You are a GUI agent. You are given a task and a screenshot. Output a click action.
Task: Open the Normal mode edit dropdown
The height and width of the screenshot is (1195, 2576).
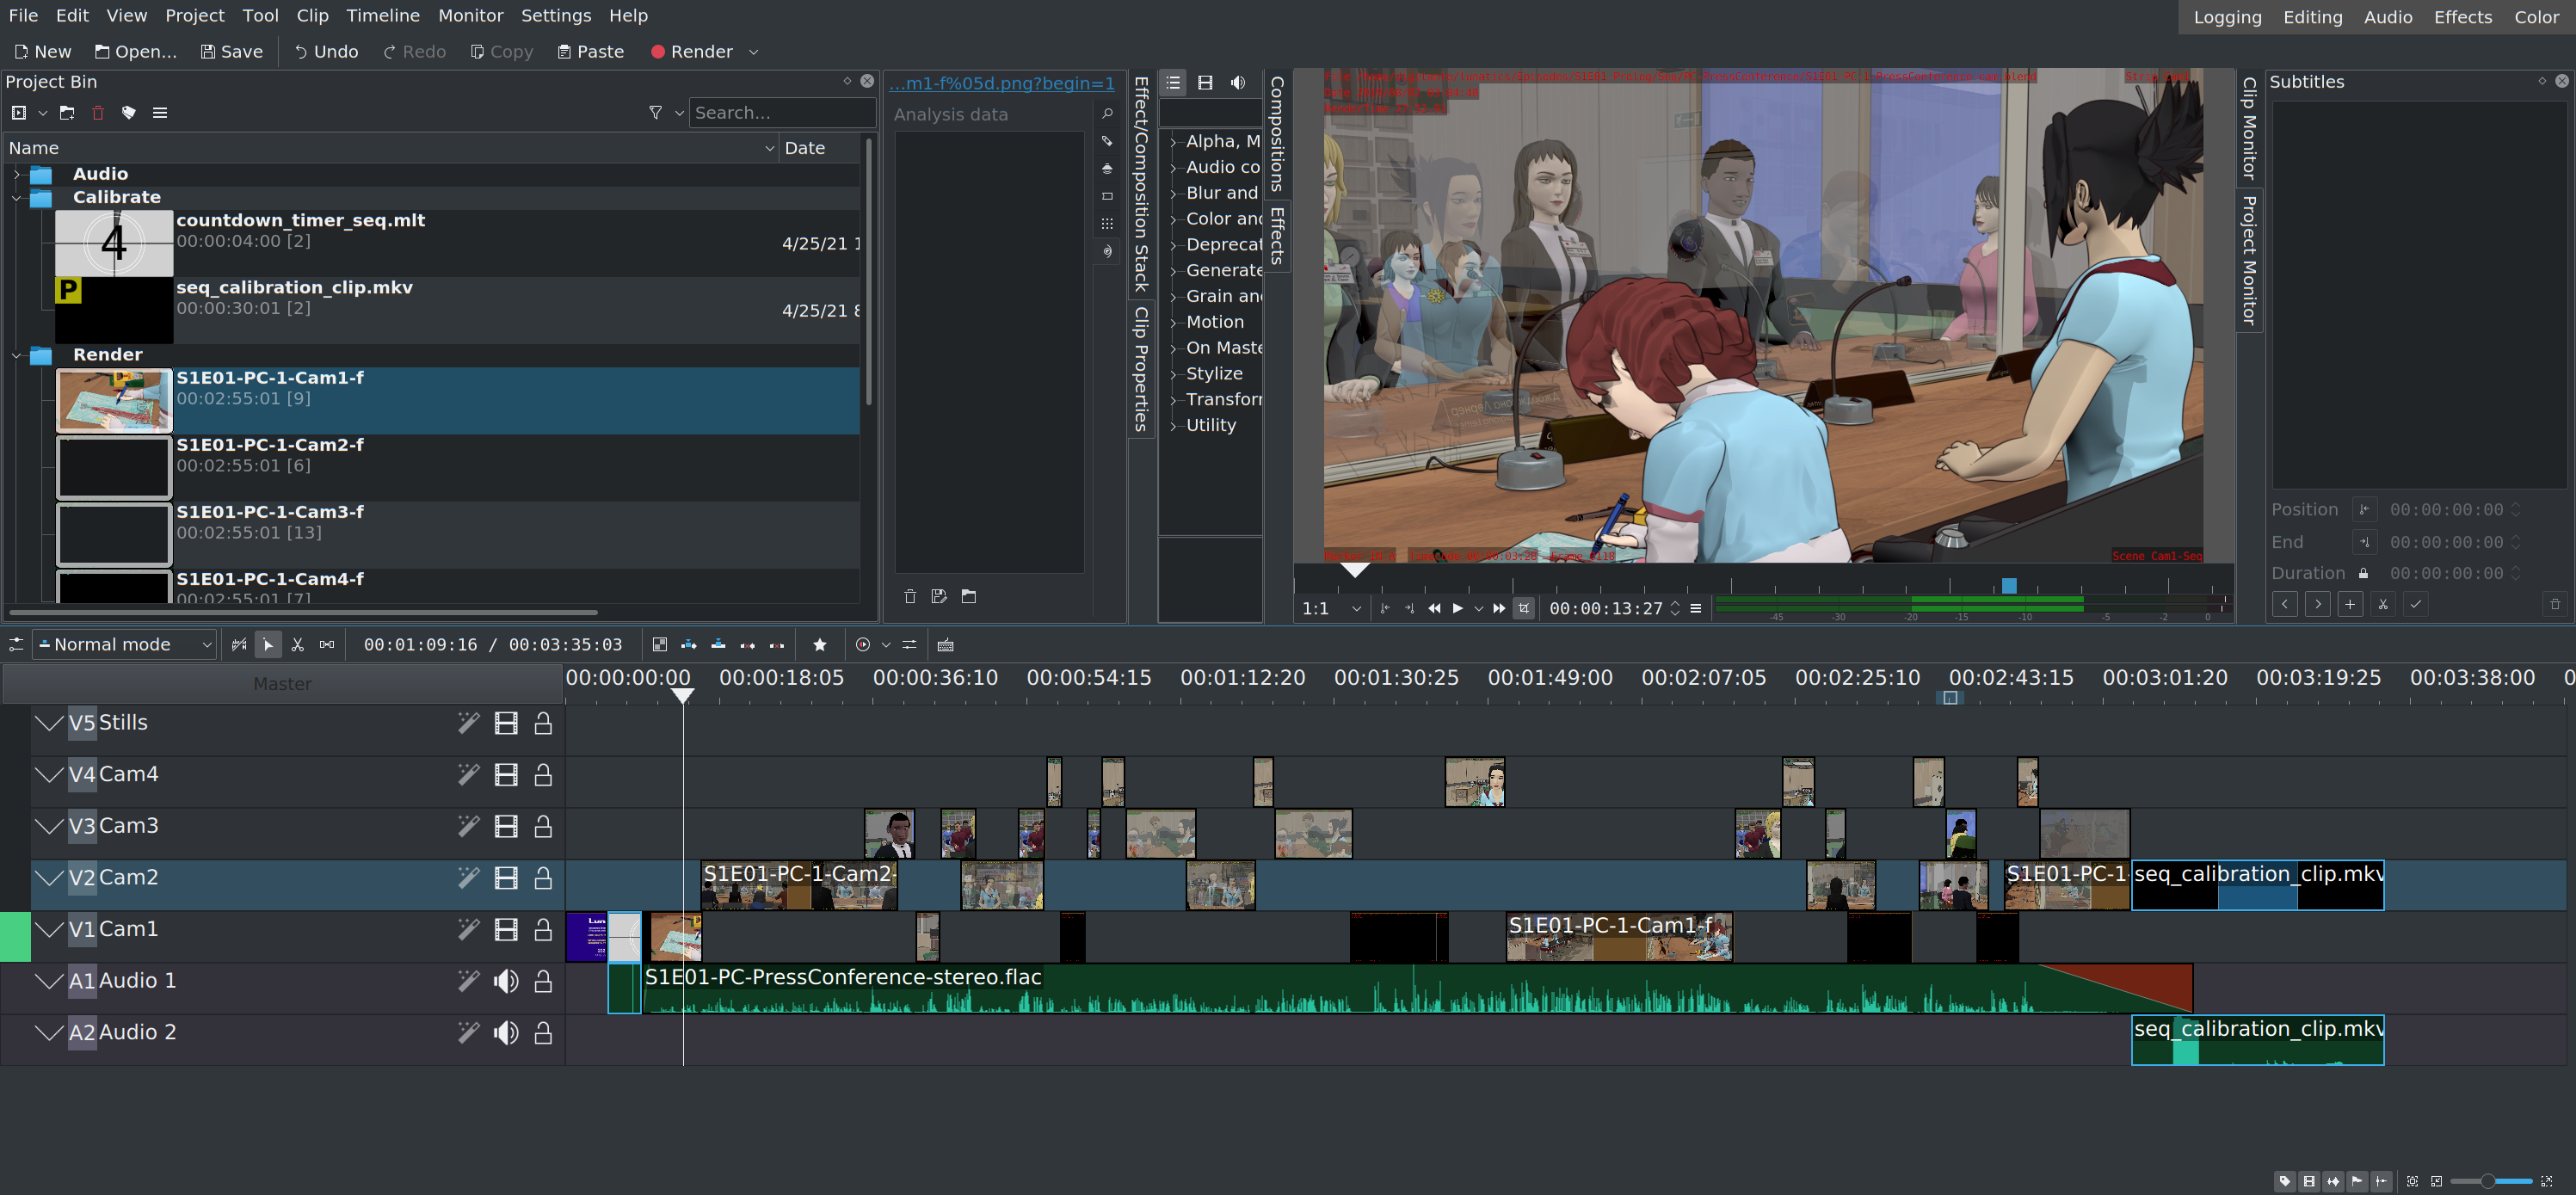click(x=126, y=645)
